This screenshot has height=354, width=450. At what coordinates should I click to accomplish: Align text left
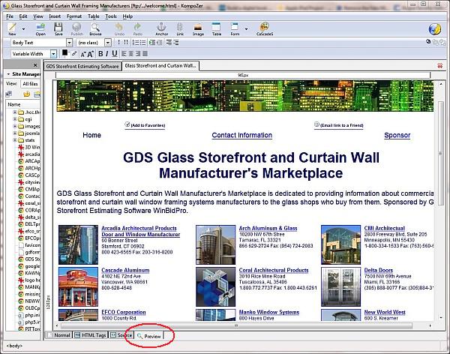point(124,54)
